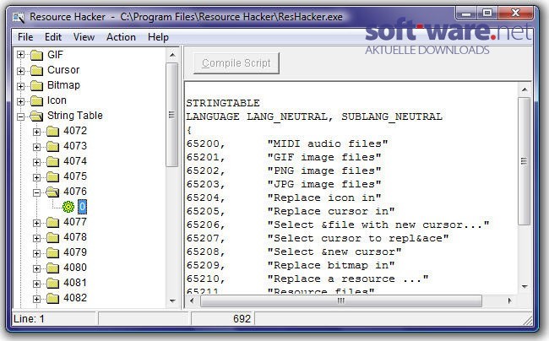Expand the 4072 node
549x341 pixels.
point(37,132)
